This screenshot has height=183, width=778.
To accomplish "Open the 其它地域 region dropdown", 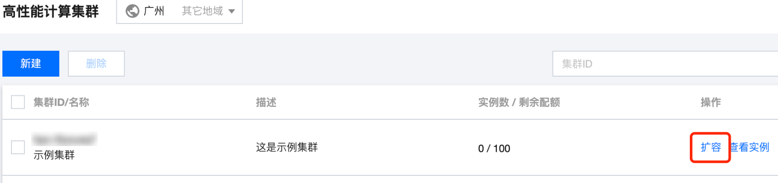I will [208, 11].
